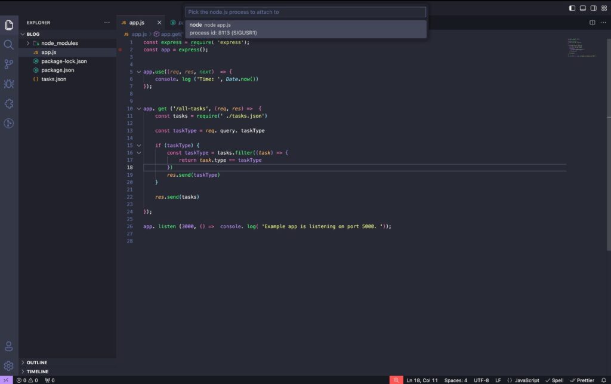Open the notifications bell in status bar

click(603, 380)
